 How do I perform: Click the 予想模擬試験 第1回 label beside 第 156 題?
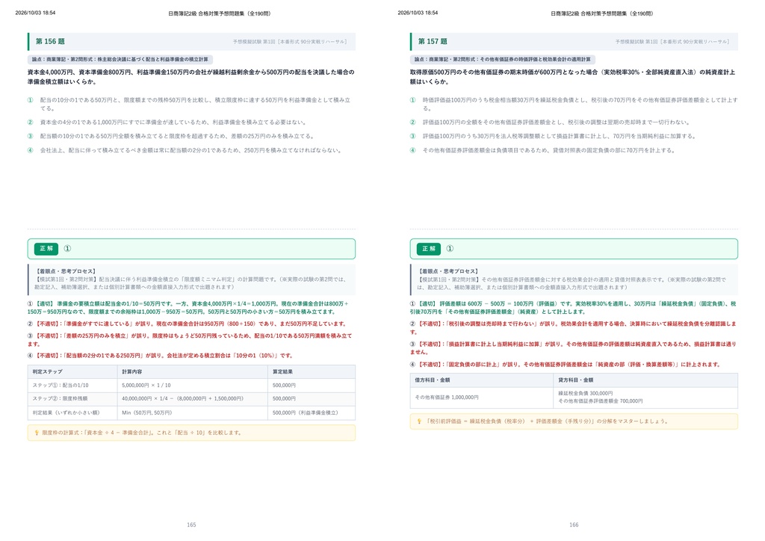[290, 42]
